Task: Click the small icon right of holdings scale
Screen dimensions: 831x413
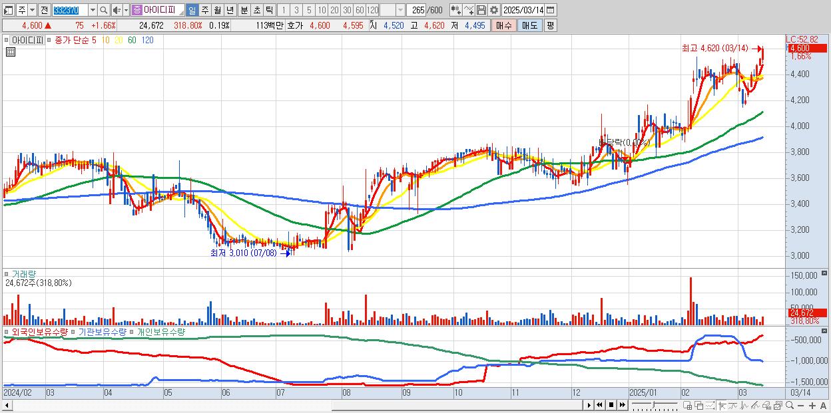Action: (826, 331)
